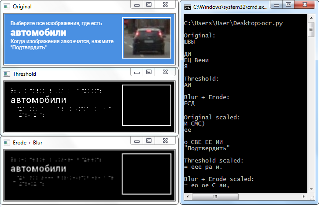Click "Когда изображения закончатся" line in Original window
321x207 pixels.
(62, 41)
